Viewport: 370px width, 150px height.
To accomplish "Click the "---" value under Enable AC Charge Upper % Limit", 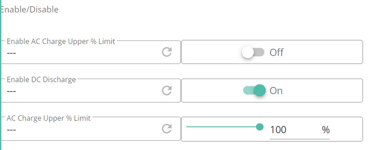I will [x=12, y=53].
